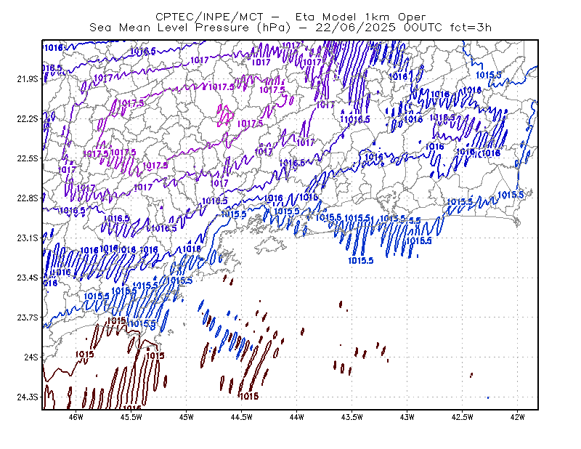Click the 23.4S latitude axis label
581x449 pixels.
coord(28,278)
